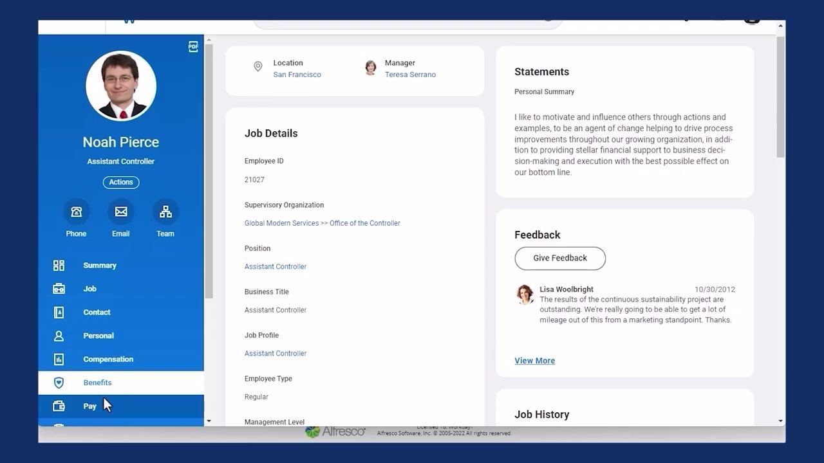Screen dimensions: 824x463
Task: Switch to the Compensation tab label
Action: 108,359
